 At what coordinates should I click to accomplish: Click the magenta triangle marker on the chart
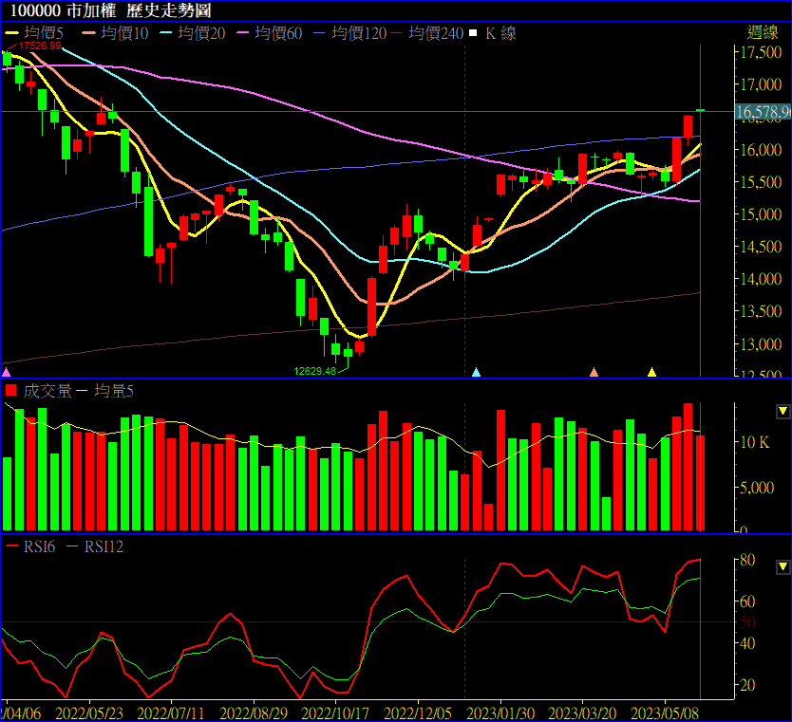pos(8,372)
